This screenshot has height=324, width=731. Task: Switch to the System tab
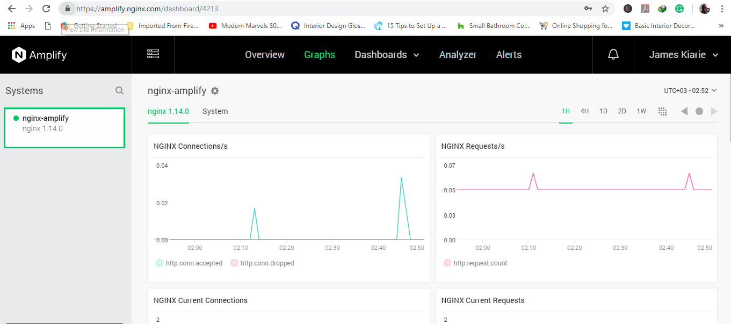[215, 111]
